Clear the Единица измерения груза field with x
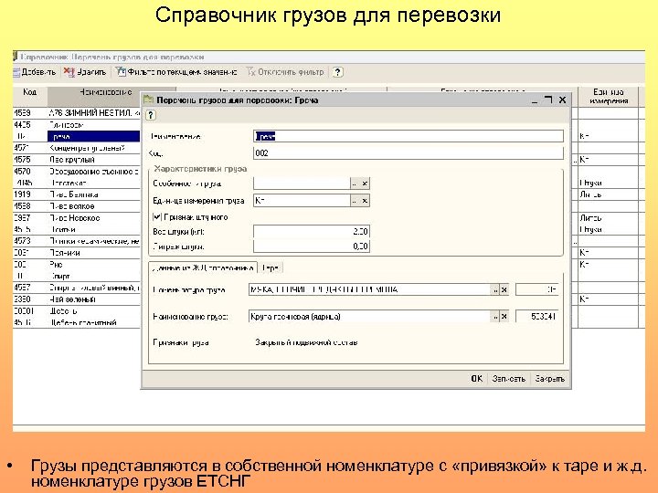Image resolution: width=658 pixels, height=493 pixels. click(365, 201)
